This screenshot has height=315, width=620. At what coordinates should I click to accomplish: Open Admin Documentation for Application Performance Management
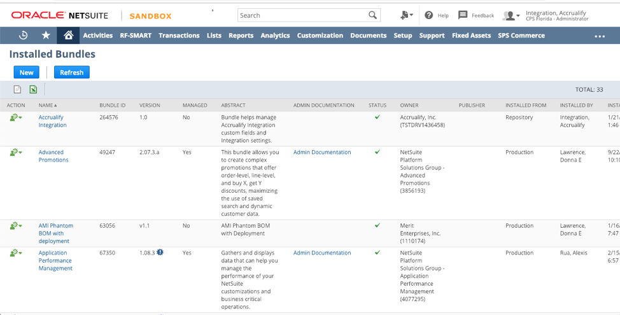322,253
